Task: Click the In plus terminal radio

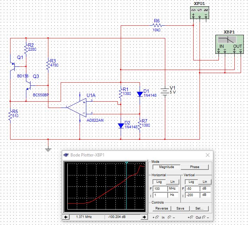Action: pyautogui.click(x=157, y=218)
